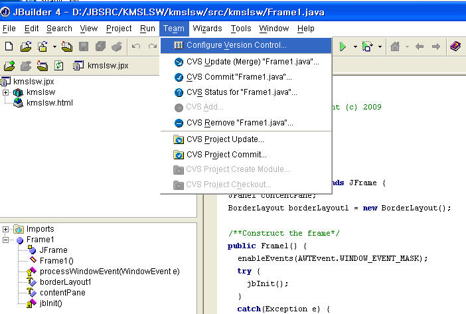Choose Configure Version Control menu item
466x314 pixels.
246,45
